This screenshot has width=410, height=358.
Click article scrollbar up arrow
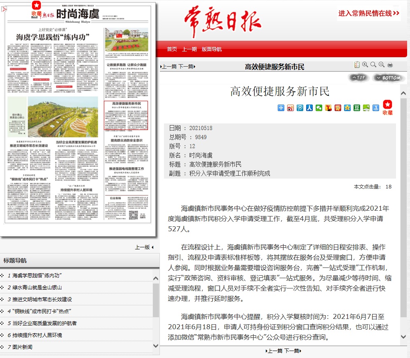coord(403,93)
